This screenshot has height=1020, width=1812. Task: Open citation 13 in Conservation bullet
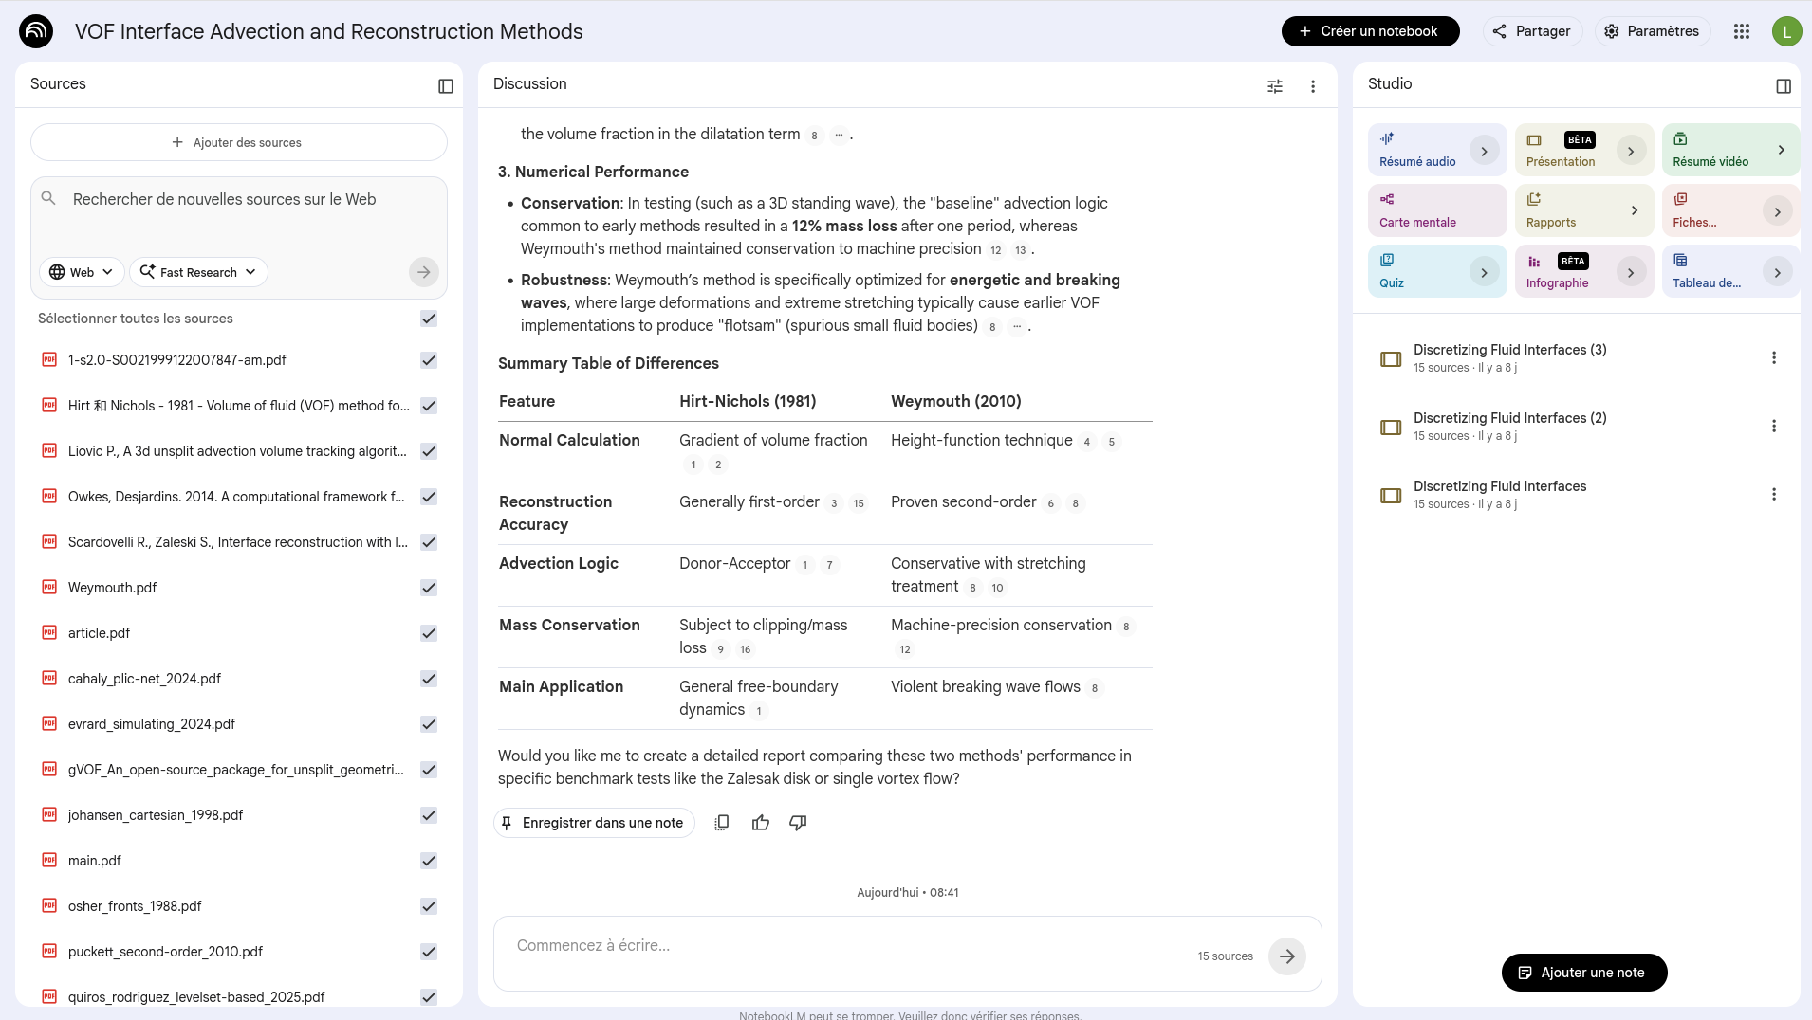[x=1021, y=250]
